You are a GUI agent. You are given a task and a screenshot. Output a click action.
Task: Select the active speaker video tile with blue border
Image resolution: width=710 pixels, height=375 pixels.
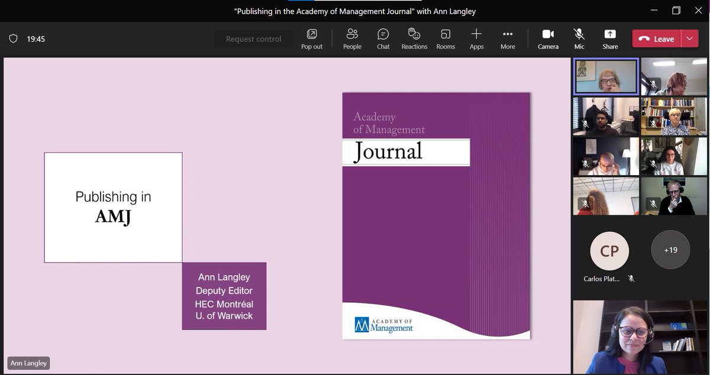606,76
